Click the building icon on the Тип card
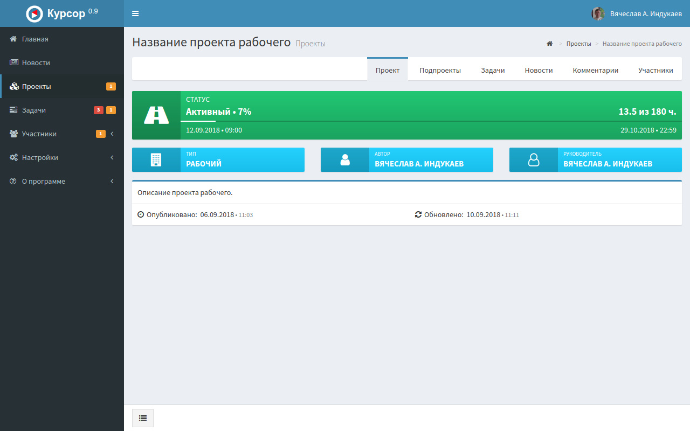 click(x=156, y=160)
